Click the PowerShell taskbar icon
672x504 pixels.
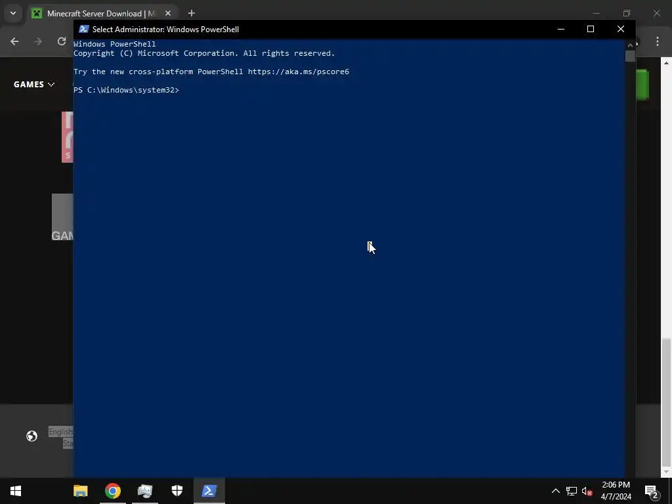pyautogui.click(x=209, y=491)
